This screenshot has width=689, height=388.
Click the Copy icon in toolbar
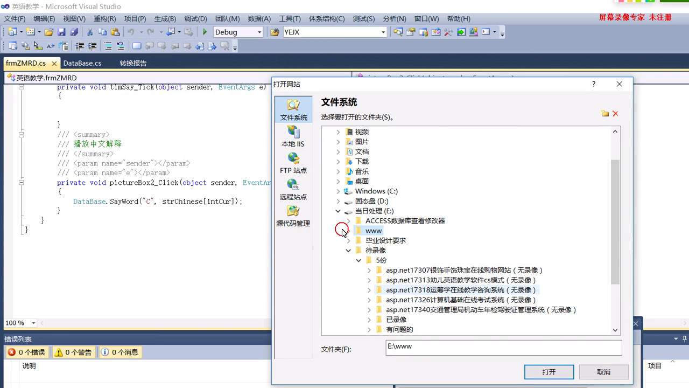pos(102,32)
